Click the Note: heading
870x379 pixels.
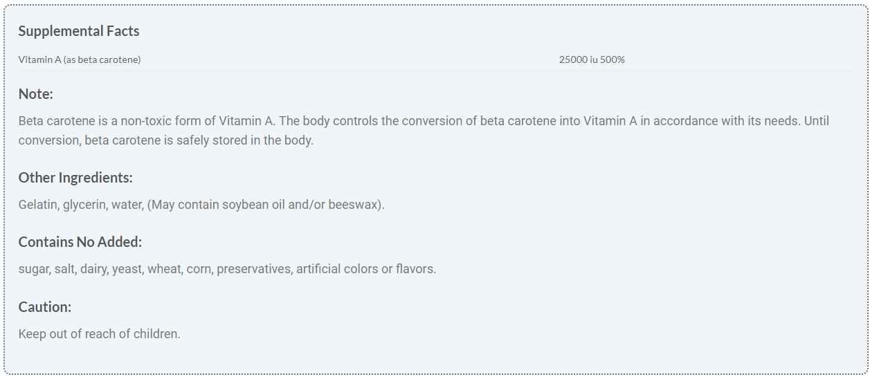point(36,94)
